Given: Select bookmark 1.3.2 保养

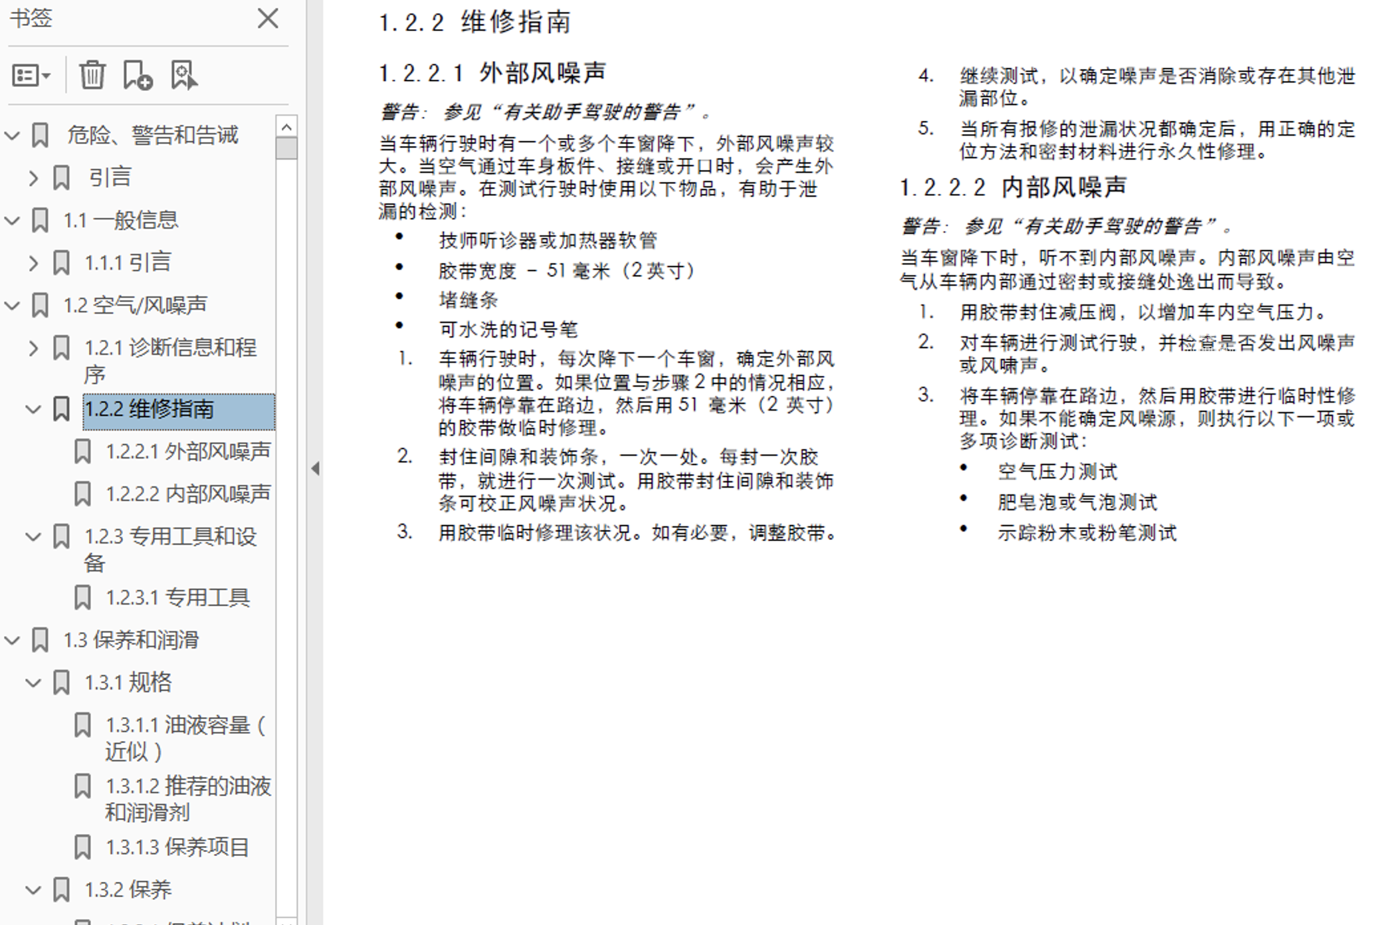Looking at the screenshot, I should tap(128, 890).
